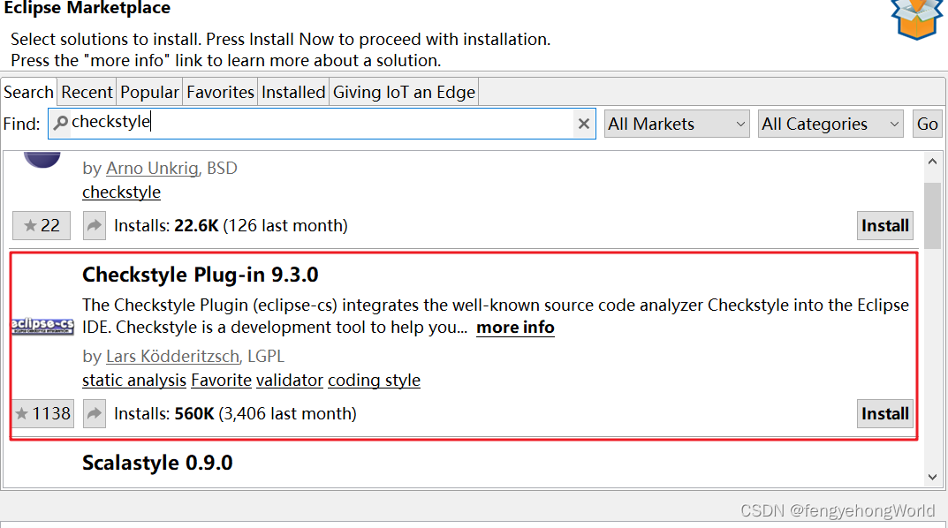Click the Eclipse Marketplace box icon
948x528 pixels.
coord(916,19)
